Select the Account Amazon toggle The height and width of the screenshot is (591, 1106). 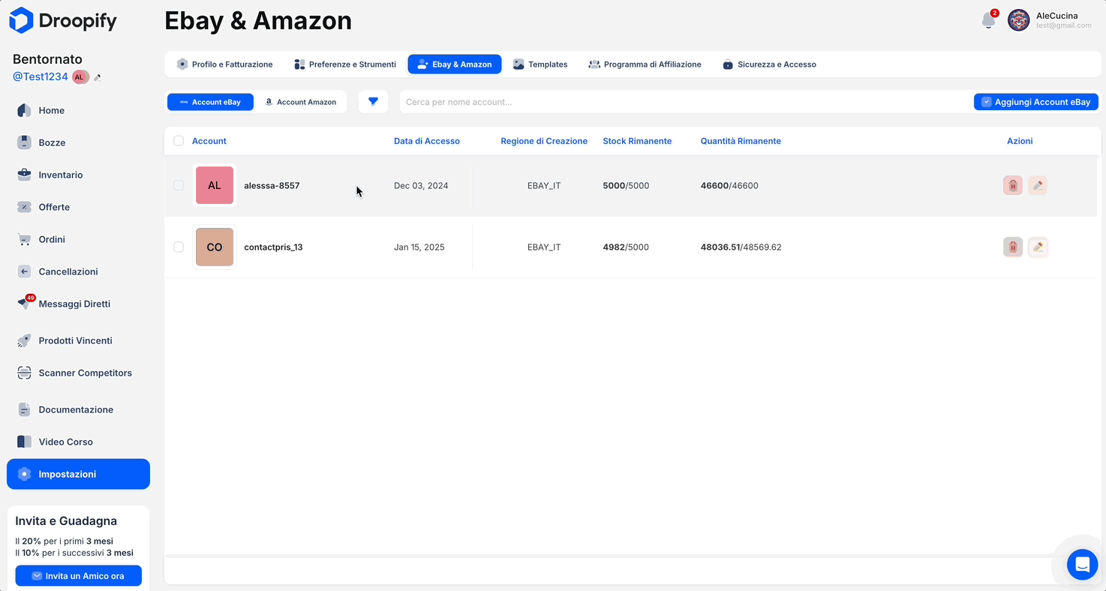point(300,102)
